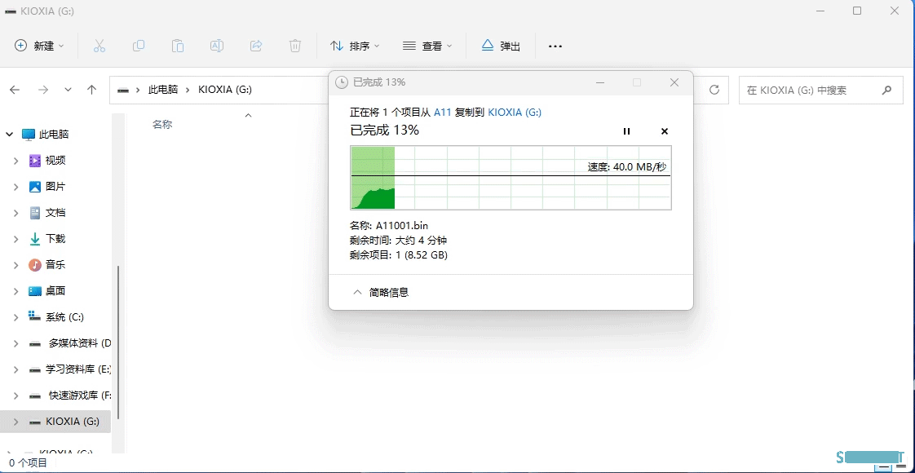Click KIOXIA (G:) in address breadcrumb
The width and height of the screenshot is (915, 473).
tap(224, 90)
